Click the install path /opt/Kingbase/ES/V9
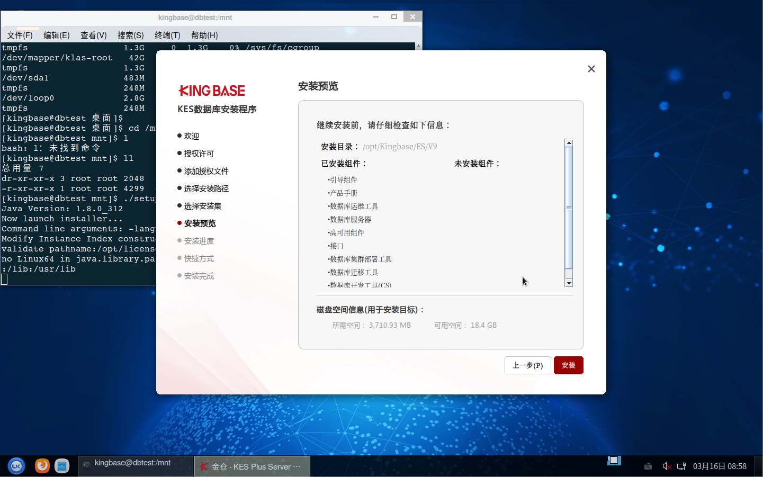The width and height of the screenshot is (763, 477). (x=400, y=147)
